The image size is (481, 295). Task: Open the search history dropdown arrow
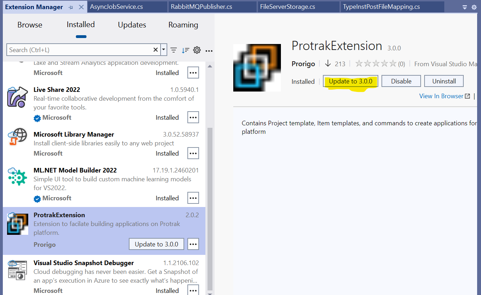coord(163,50)
